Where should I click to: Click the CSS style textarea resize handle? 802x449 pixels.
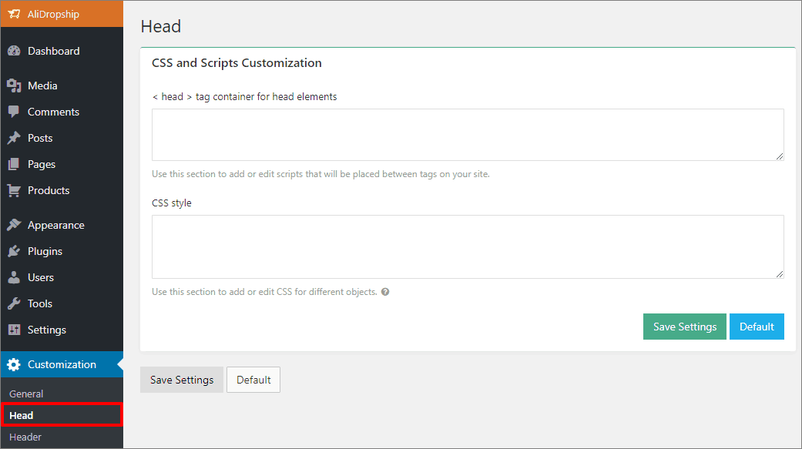point(780,274)
